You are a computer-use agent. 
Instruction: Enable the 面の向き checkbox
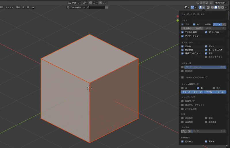click(x=182, y=71)
